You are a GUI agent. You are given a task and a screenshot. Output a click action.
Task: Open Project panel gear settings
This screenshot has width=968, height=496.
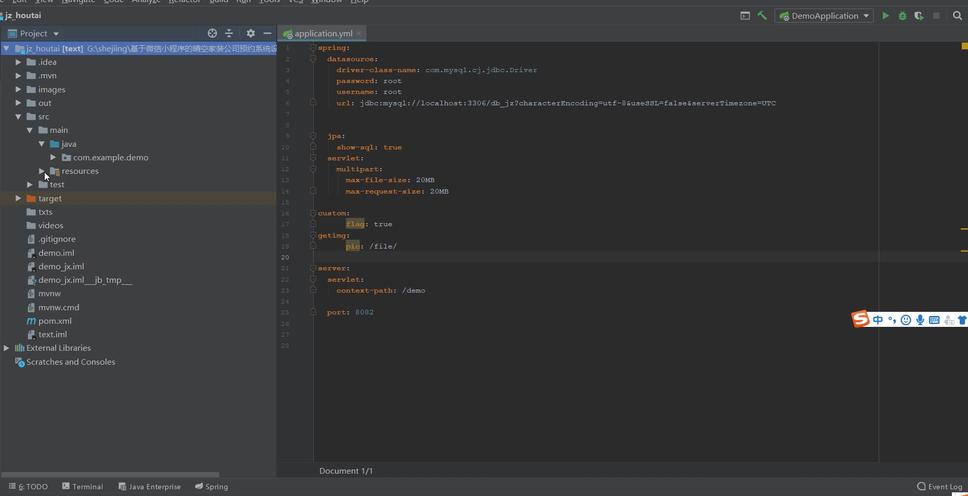251,34
